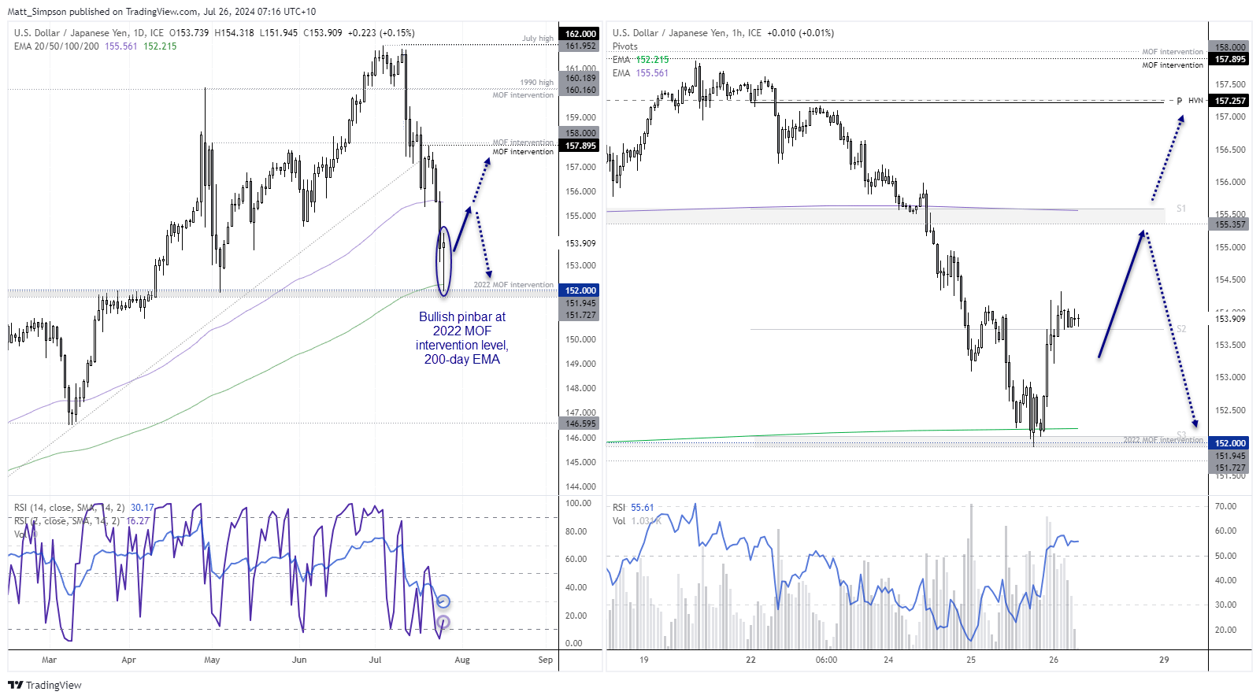The width and height of the screenshot is (1260, 699).
Task: Click the 'EMA 20/50/100/200' indicator legend
Action: tap(57, 46)
